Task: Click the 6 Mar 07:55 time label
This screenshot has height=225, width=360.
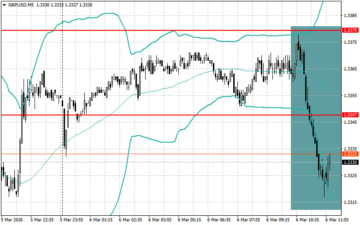Action: pos(248,220)
